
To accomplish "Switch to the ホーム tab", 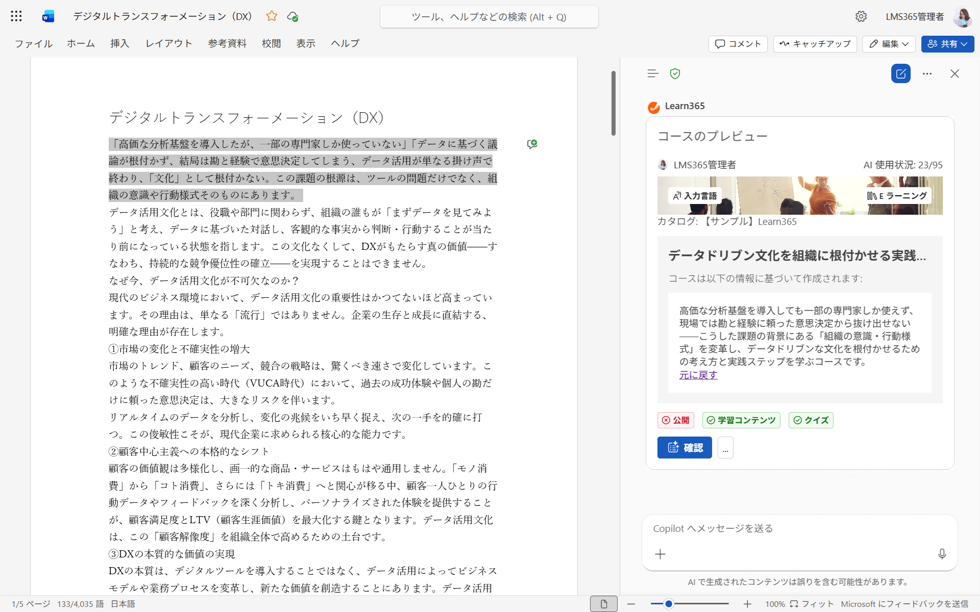I will click(x=81, y=44).
